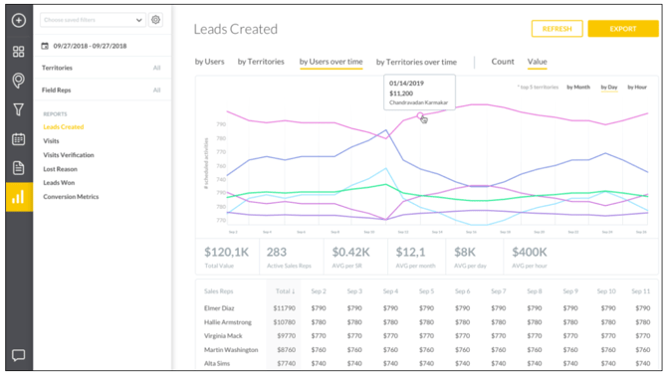Open the Conversion Metrics report

pos(71,196)
